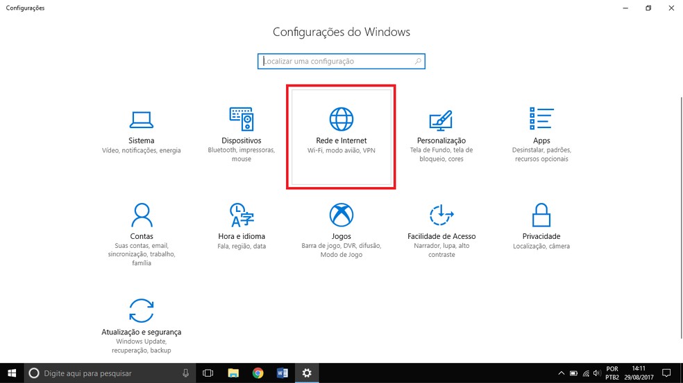Viewport: 683px width, 383px height.
Task: Select the 'Dispositivos' label
Action: click(242, 141)
